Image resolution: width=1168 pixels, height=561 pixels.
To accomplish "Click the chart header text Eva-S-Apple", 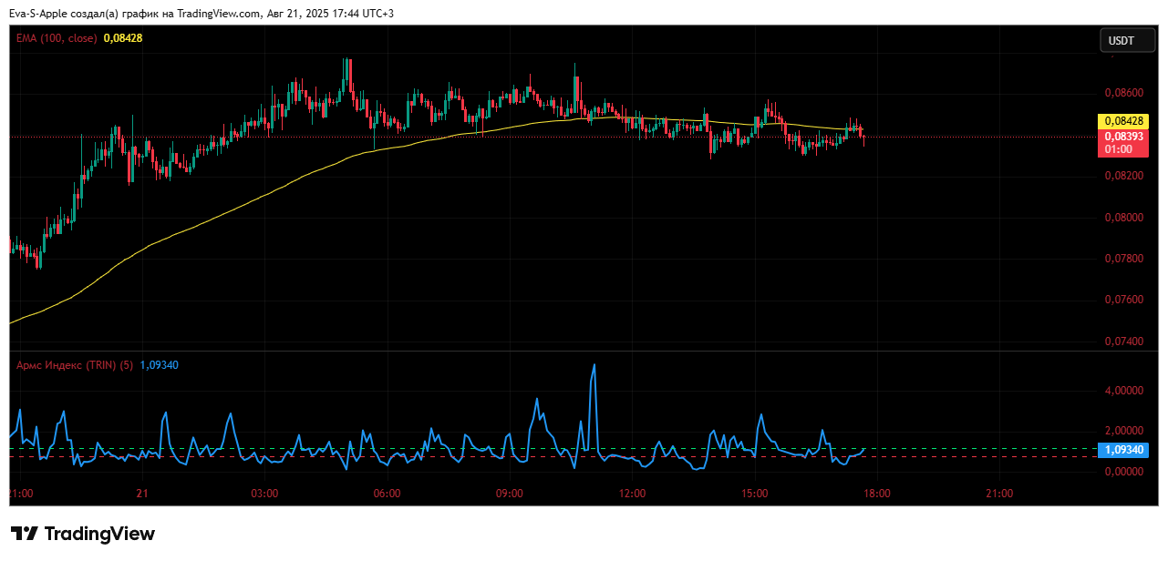I will click(x=39, y=14).
